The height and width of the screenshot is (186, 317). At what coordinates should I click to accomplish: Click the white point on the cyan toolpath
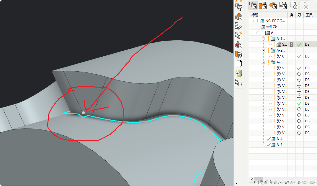[x=83, y=113]
